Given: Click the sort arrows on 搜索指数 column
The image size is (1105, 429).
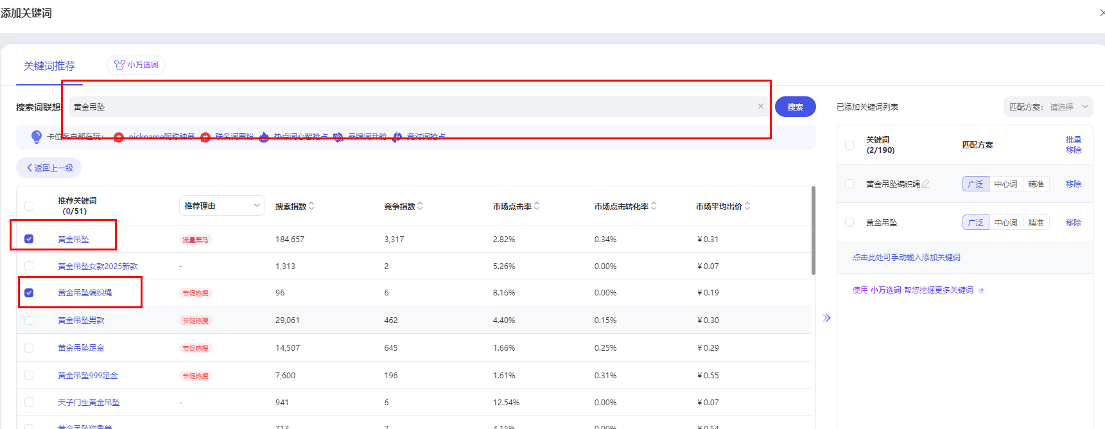Looking at the screenshot, I should (311, 206).
